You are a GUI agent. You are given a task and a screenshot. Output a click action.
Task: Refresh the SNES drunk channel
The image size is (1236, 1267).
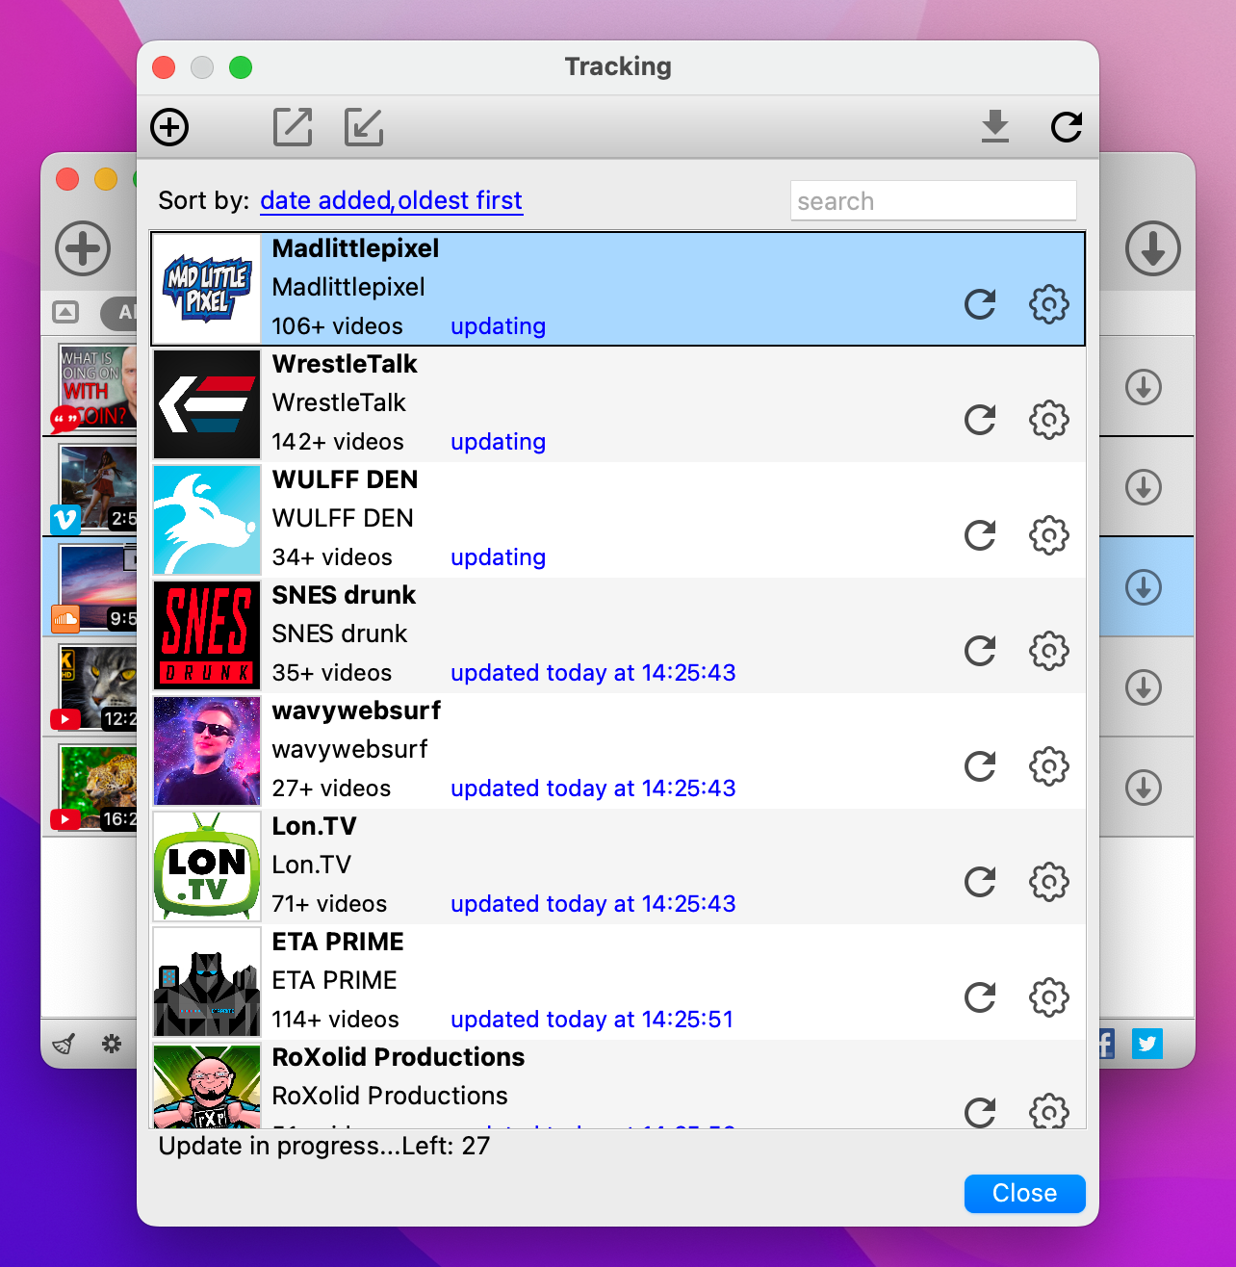click(x=980, y=651)
